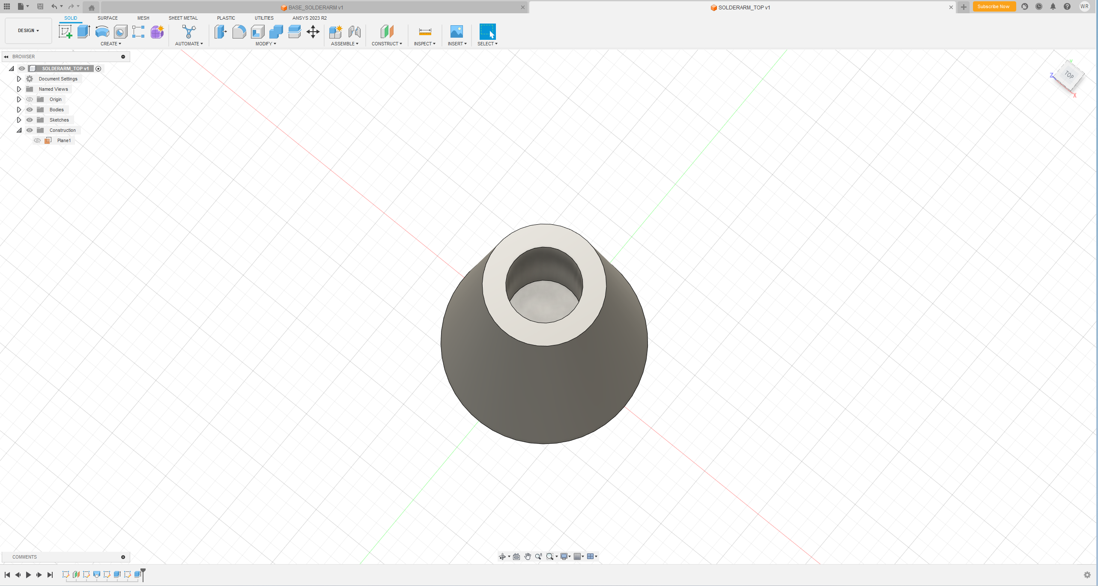Select the Create Sketch tool
The width and height of the screenshot is (1098, 586).
click(x=65, y=31)
